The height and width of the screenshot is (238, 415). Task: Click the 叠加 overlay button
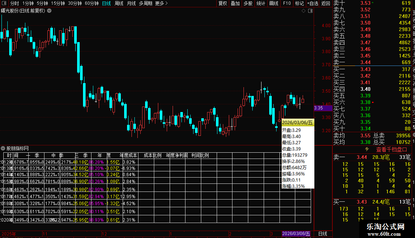pos(235,3)
